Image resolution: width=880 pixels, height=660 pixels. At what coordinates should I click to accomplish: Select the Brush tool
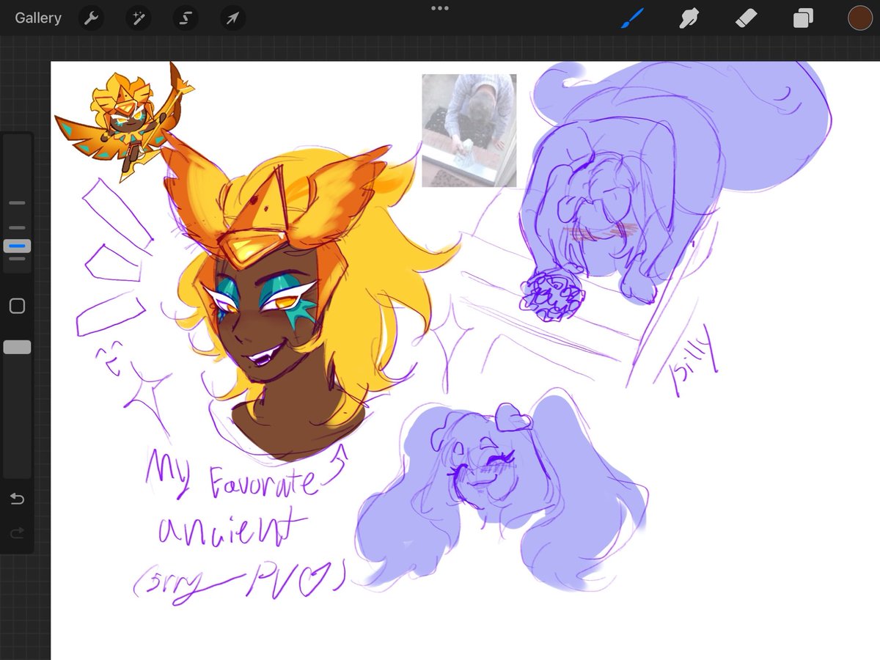(632, 18)
